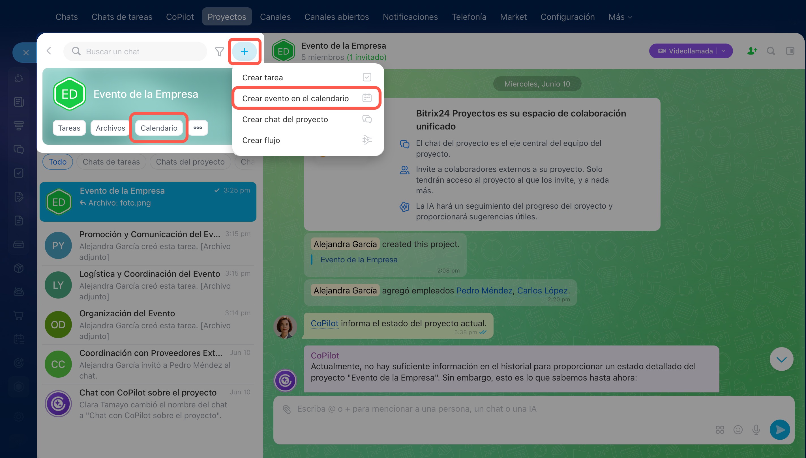
Task: Open the Promoción y Comunicación del Evento chat
Action: [148, 245]
